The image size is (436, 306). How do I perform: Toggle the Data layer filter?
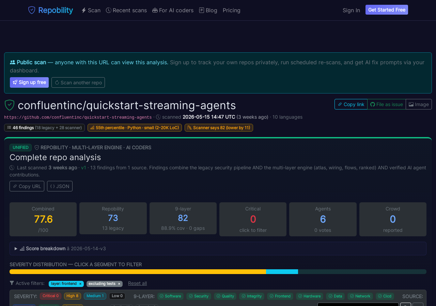click(x=335, y=296)
